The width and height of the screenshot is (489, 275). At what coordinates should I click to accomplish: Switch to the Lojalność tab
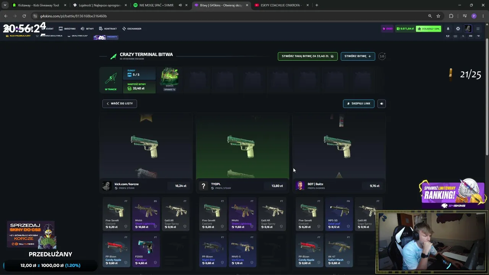[99, 5]
